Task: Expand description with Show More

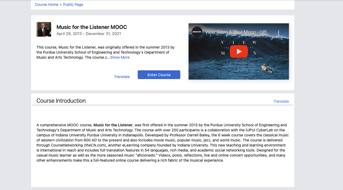Action: pyautogui.click(x=120, y=57)
